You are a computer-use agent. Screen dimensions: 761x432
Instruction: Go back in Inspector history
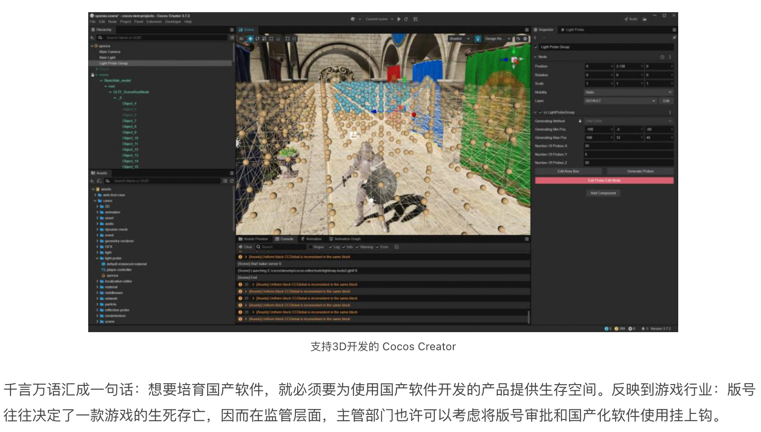[535, 38]
